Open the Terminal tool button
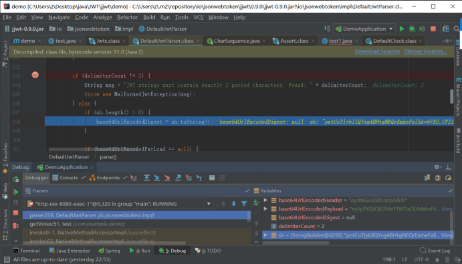462x264 pixels. tap(26, 251)
